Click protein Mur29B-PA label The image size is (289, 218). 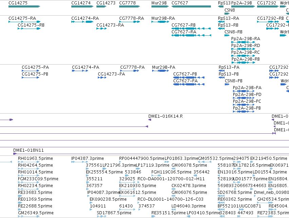(164, 67)
